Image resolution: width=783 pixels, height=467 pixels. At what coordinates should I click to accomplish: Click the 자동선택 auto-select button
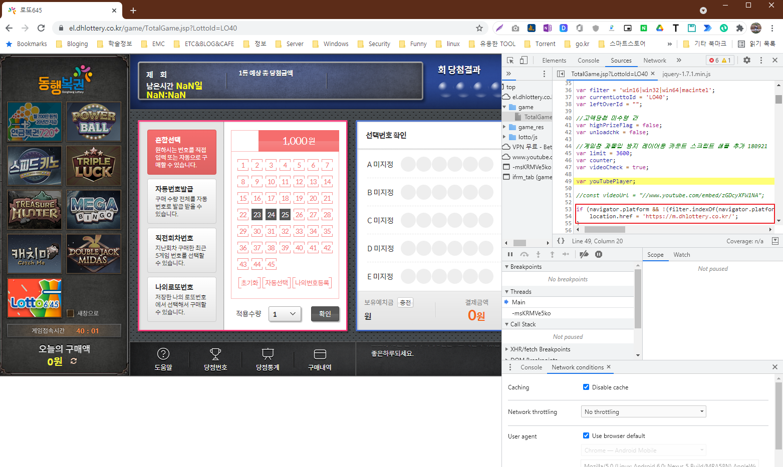(x=277, y=283)
